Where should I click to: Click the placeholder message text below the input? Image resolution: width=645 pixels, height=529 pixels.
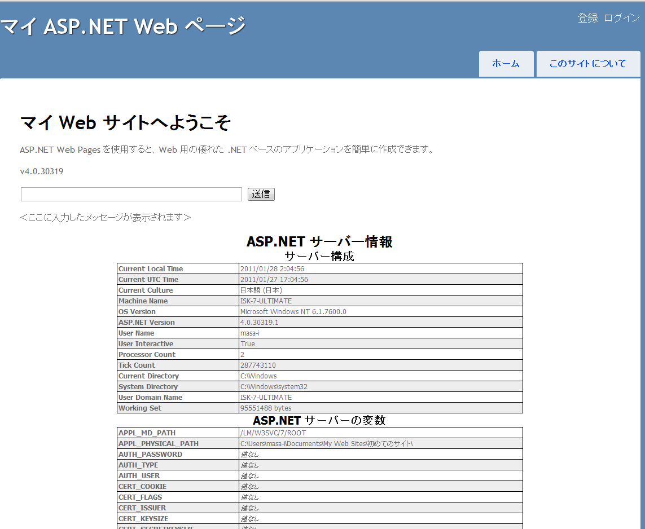pos(106,218)
